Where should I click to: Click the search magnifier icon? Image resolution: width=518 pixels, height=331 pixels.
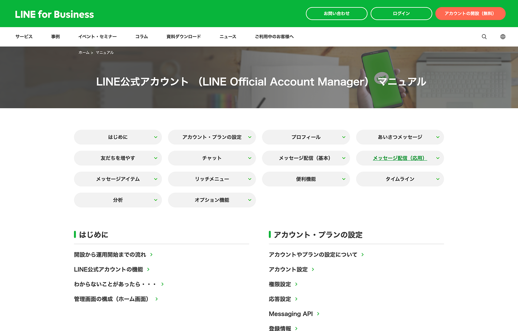tap(484, 37)
